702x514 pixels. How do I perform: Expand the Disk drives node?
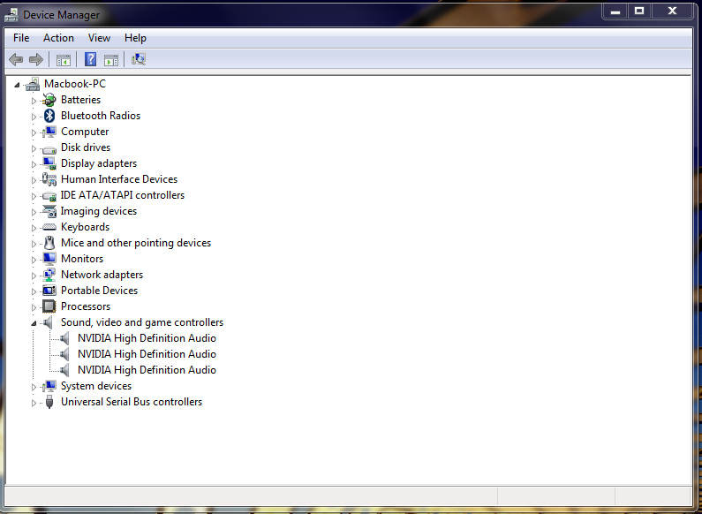34,148
